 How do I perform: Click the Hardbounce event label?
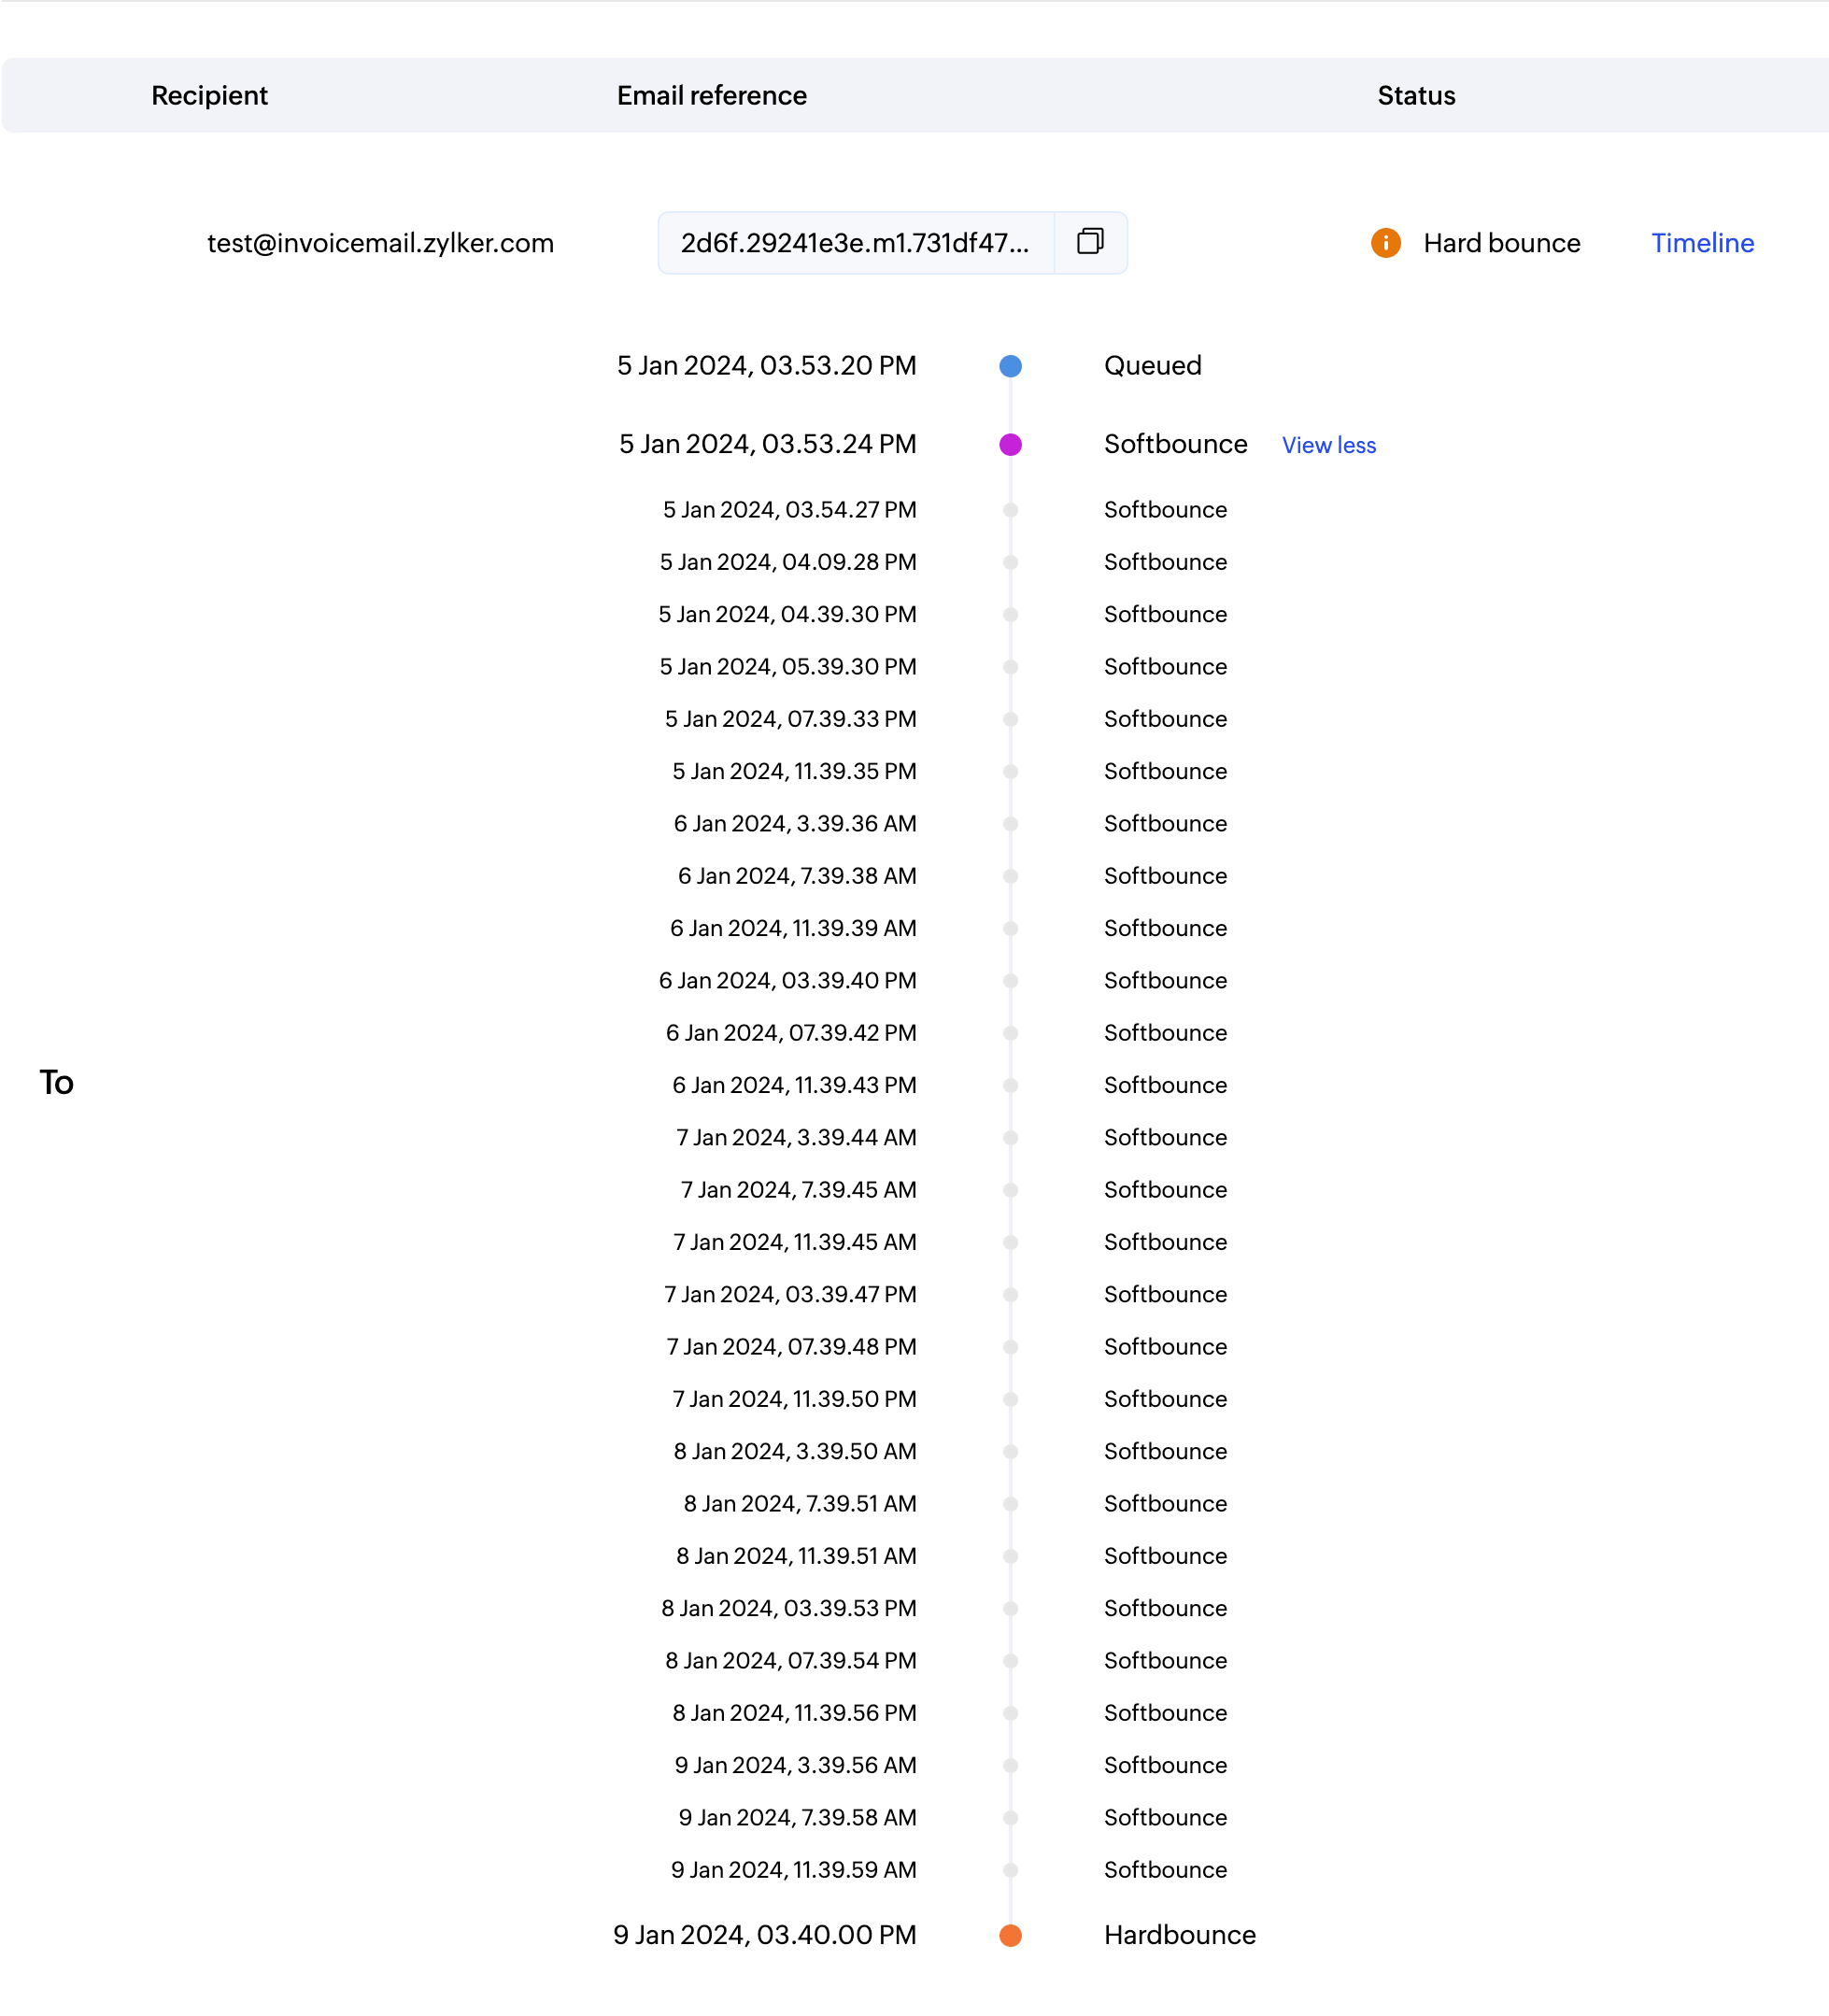1179,1935
